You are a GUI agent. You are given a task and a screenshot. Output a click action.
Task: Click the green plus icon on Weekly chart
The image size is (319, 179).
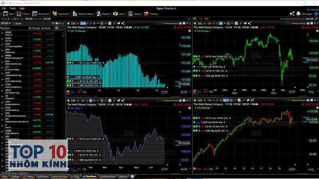tap(195, 23)
